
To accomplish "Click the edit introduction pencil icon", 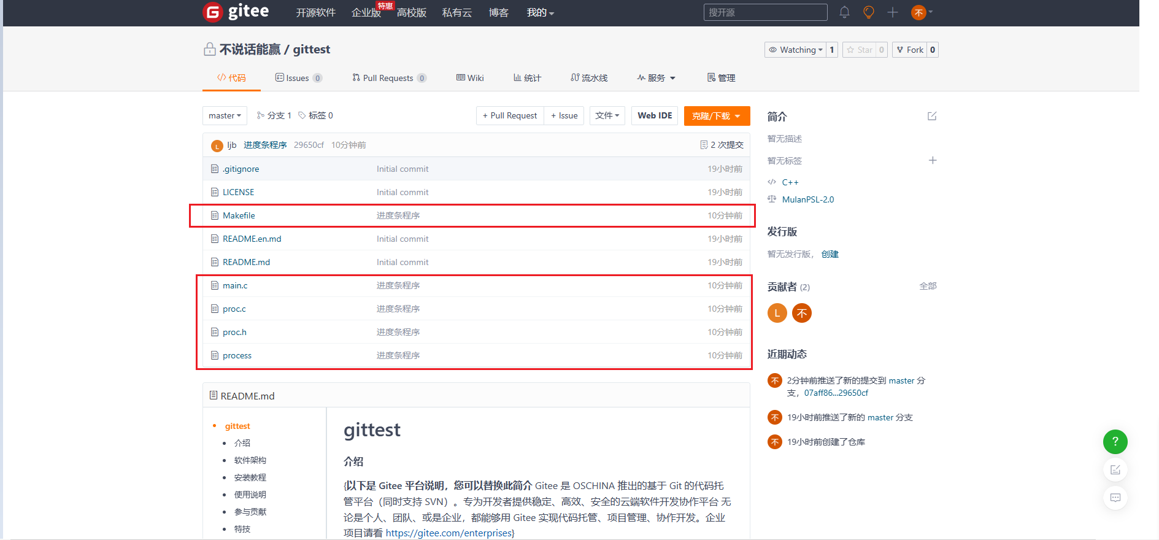I will [x=932, y=116].
